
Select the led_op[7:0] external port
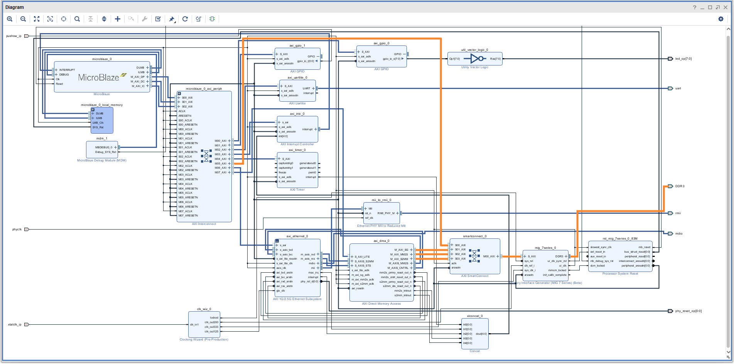670,59
